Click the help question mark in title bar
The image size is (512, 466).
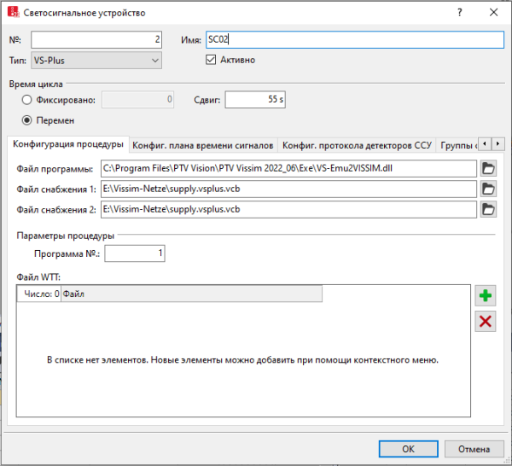460,13
